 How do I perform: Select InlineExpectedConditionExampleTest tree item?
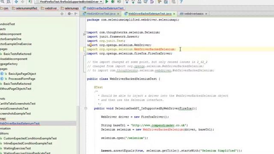(28, 143)
